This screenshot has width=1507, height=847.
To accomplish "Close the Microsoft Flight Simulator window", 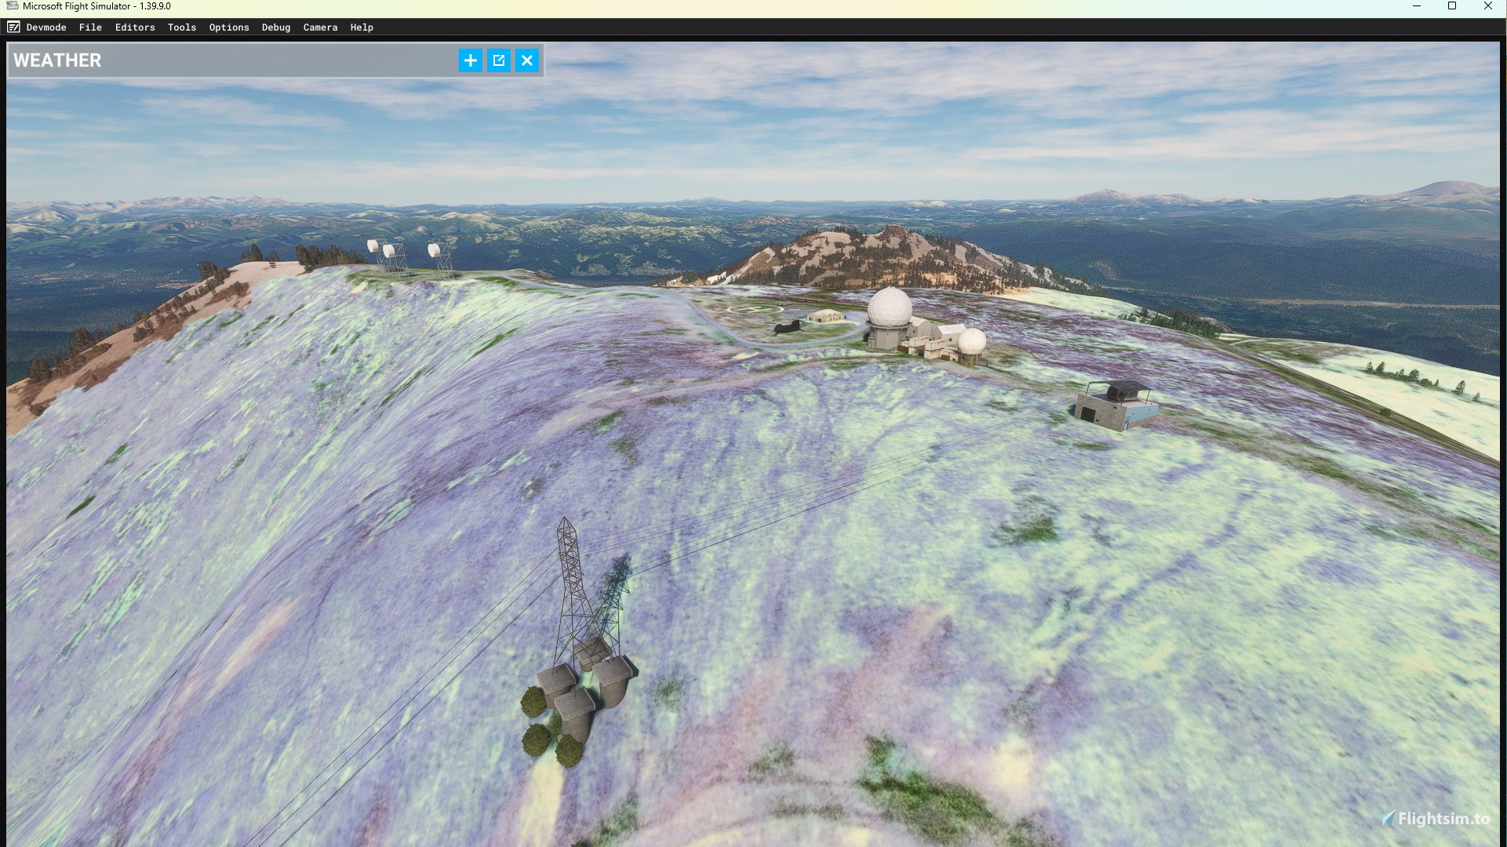I will tap(1488, 6).
